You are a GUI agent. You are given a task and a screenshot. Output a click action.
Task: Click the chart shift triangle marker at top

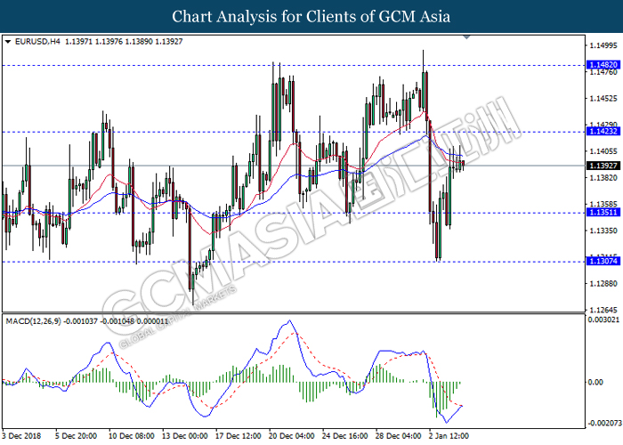(x=467, y=37)
